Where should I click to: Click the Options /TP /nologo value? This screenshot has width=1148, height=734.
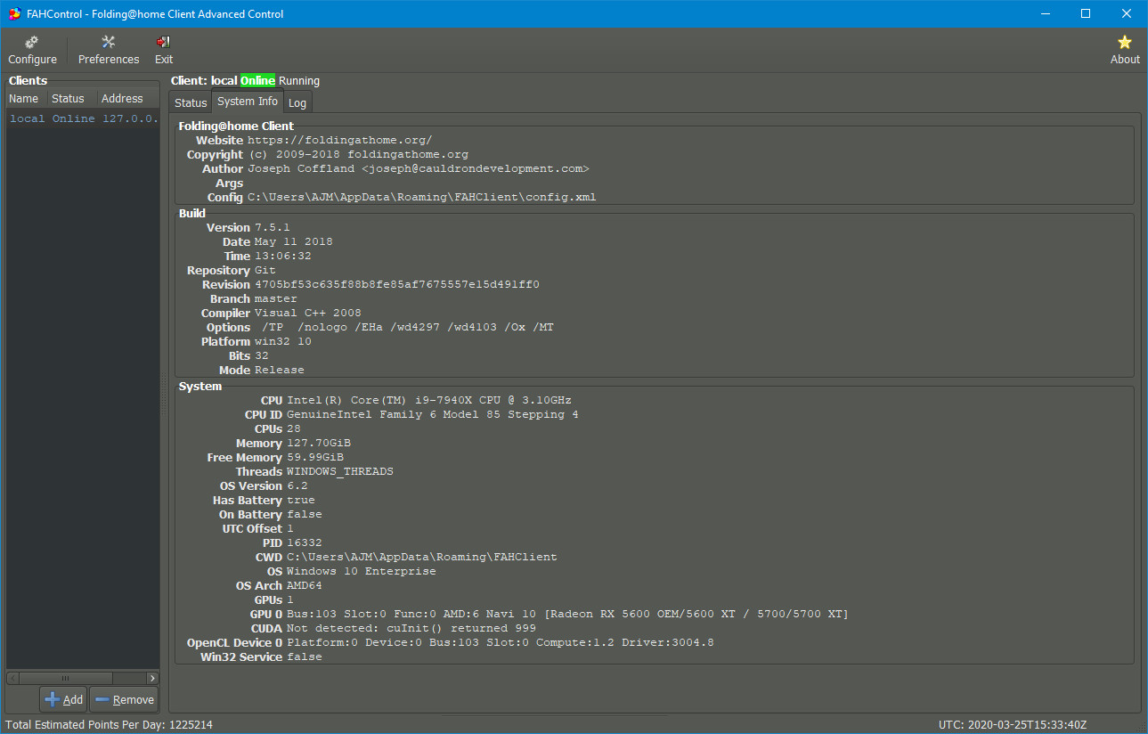407,327
